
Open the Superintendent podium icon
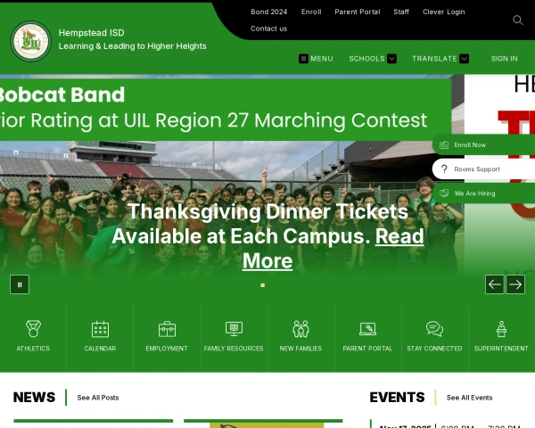coord(501,329)
